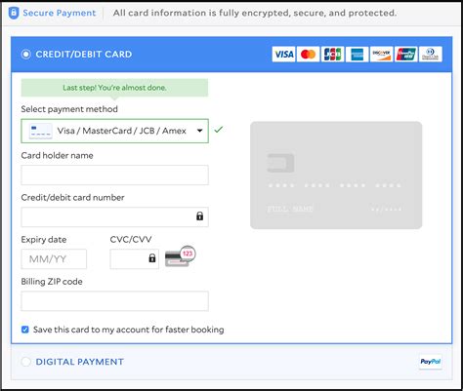Click the CVC help card icon
463x391 pixels.
(180, 256)
